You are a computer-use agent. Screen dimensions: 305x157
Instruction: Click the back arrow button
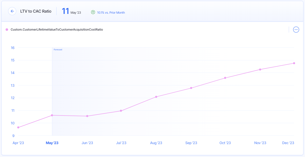pyautogui.click(x=12, y=11)
